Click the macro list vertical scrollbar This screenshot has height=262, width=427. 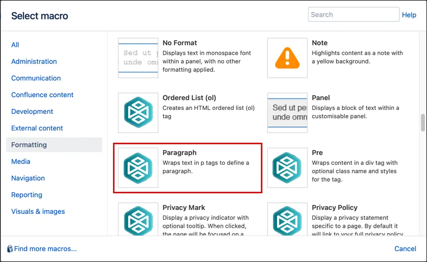click(423, 123)
